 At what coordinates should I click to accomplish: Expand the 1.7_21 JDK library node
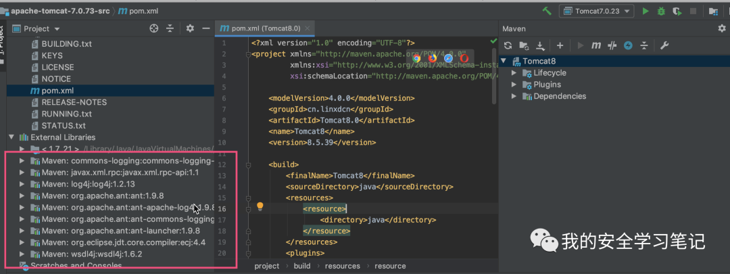coord(22,149)
